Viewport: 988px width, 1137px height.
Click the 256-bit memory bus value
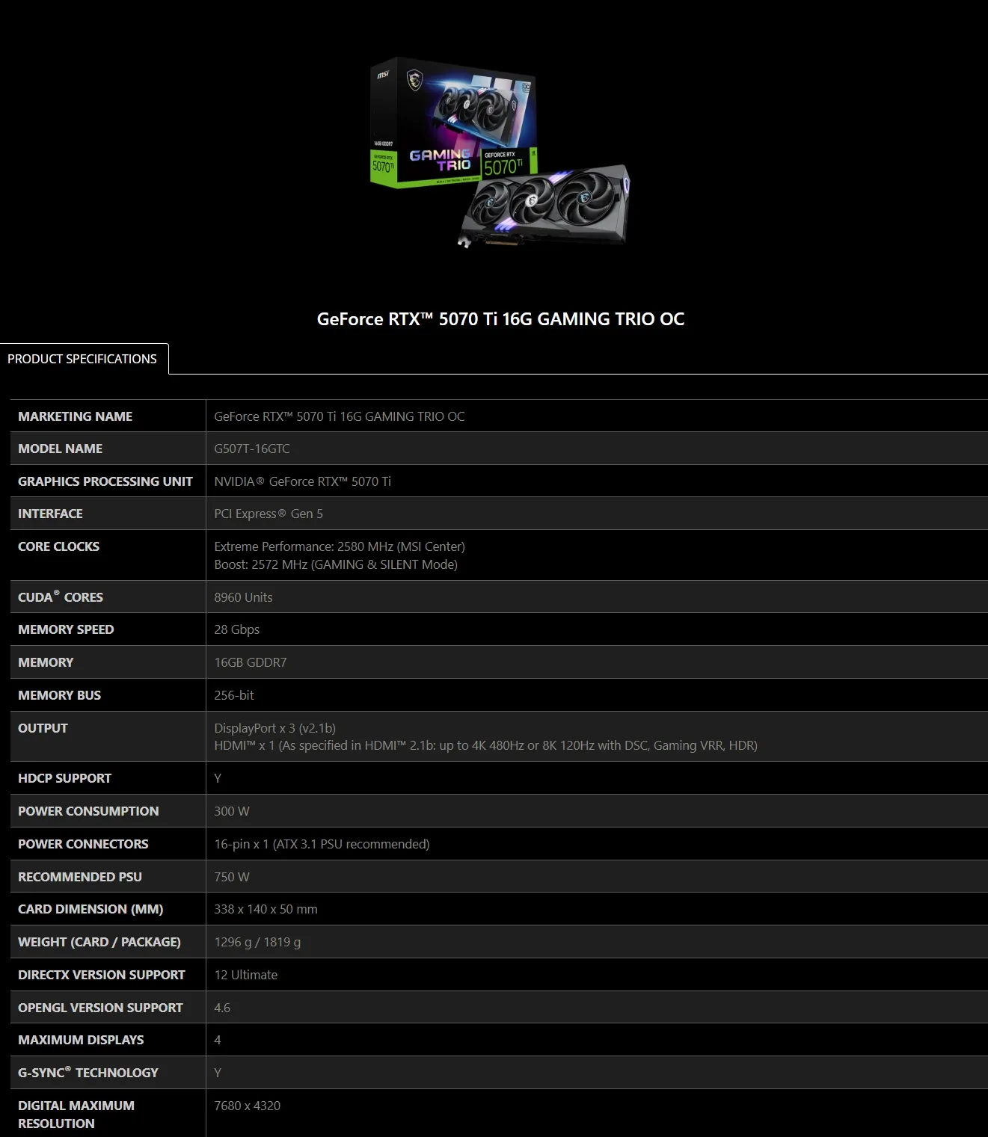pos(233,695)
